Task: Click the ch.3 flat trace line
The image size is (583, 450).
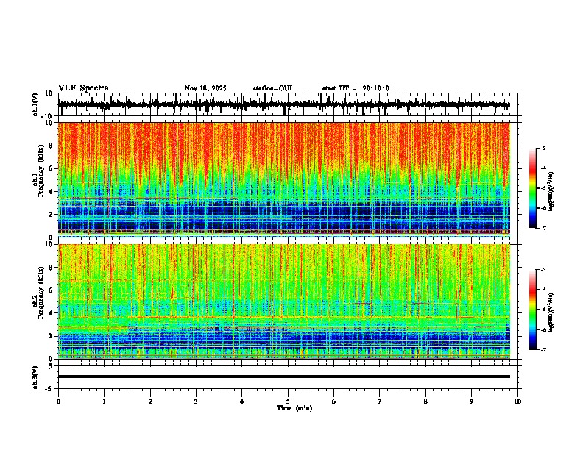Action: 284,376
